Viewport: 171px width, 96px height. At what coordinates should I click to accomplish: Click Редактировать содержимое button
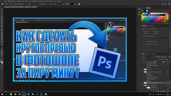(152, 42)
